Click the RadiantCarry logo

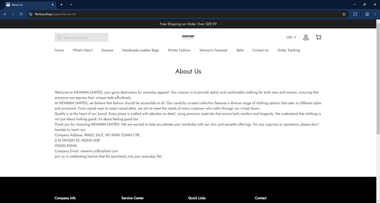coord(188,37)
